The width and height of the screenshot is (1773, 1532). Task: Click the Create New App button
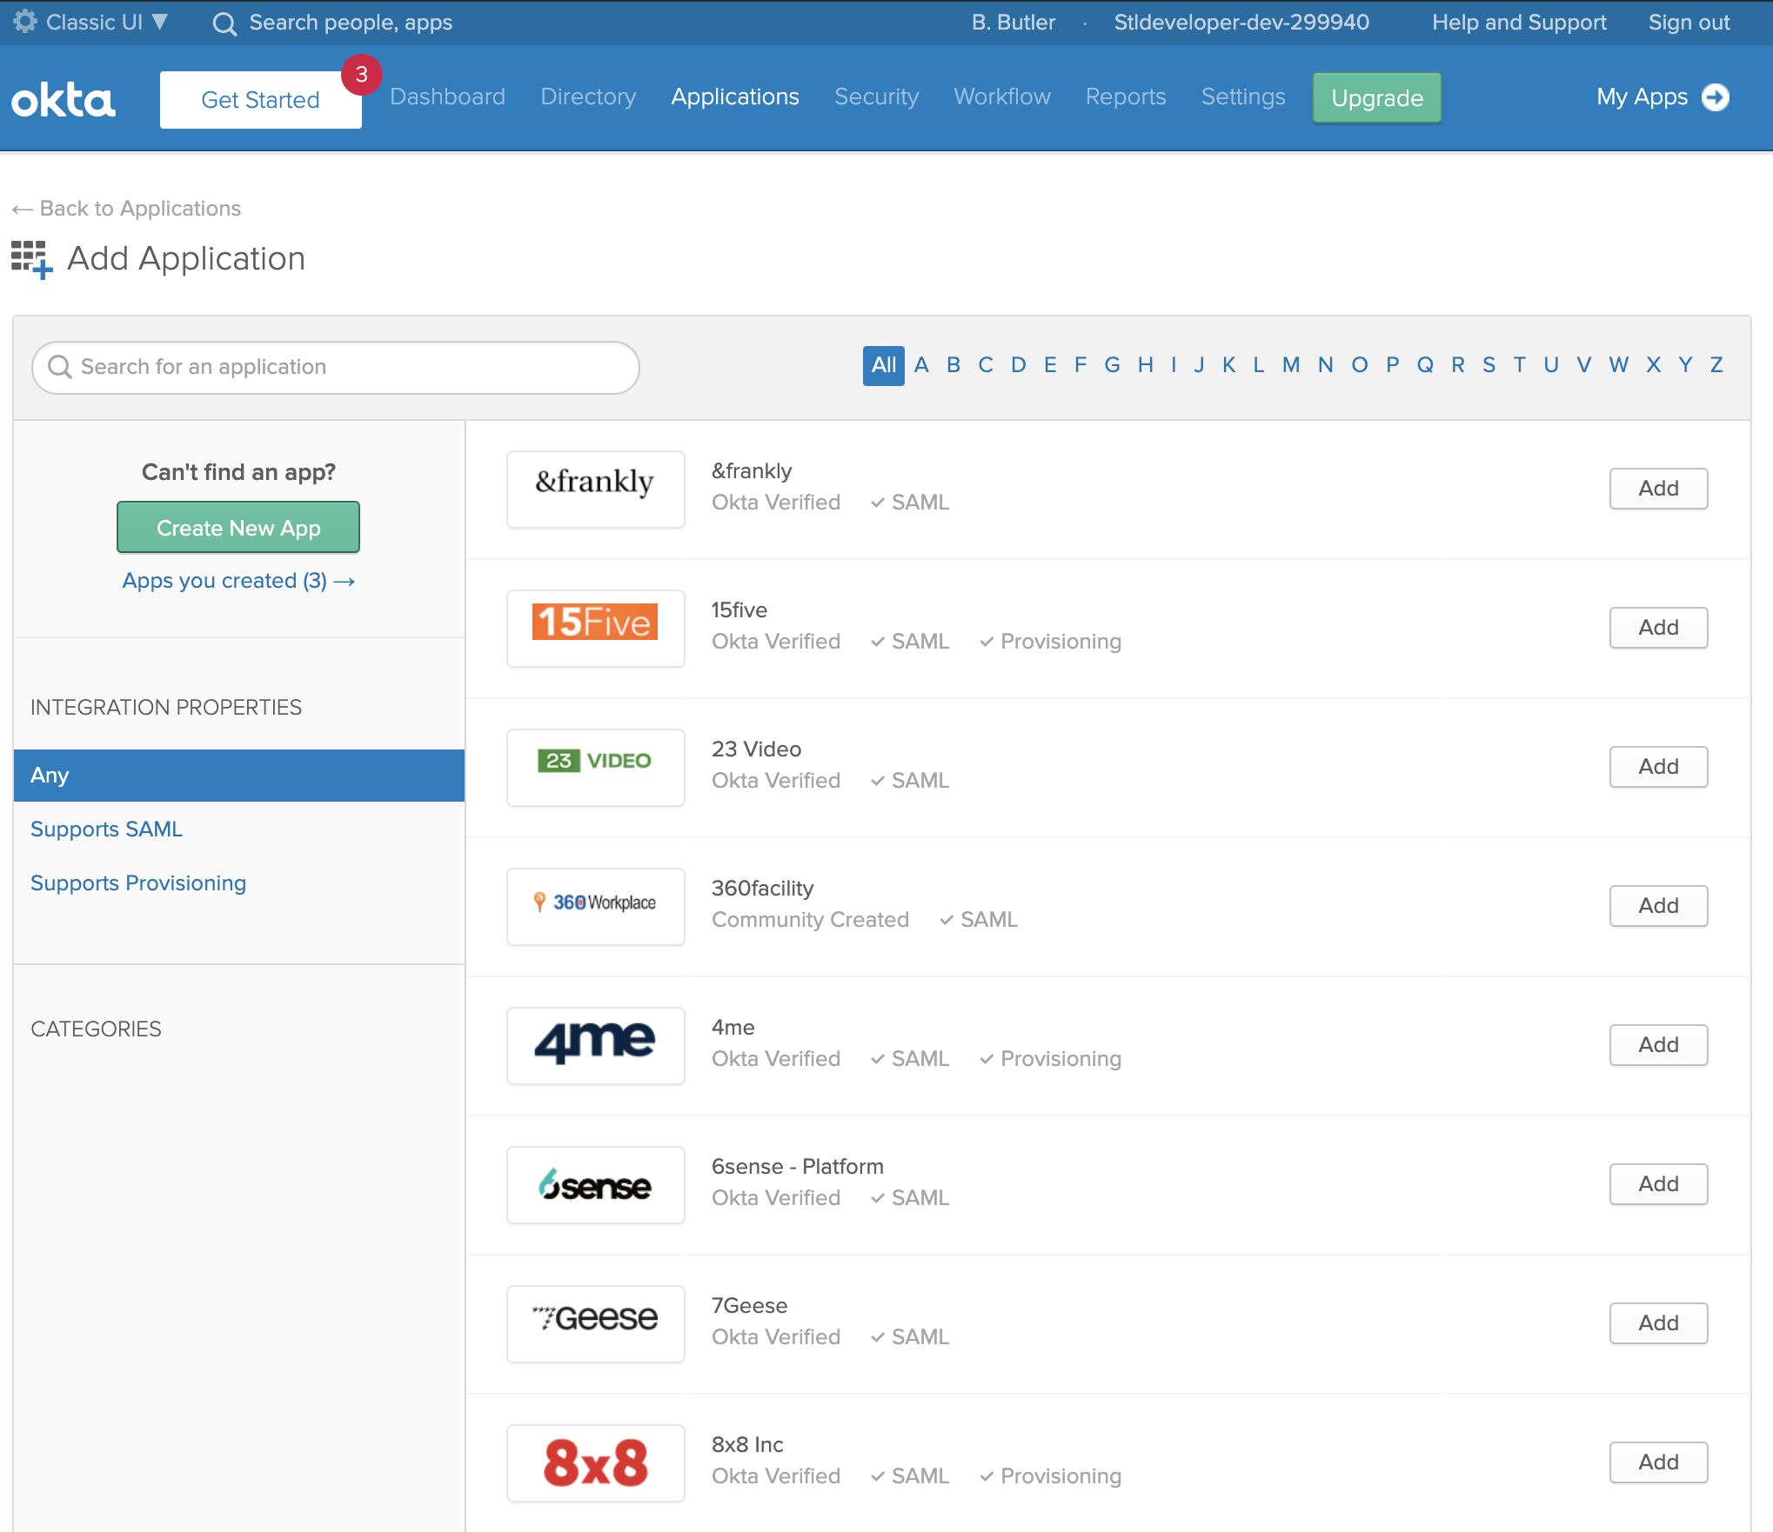coord(238,528)
